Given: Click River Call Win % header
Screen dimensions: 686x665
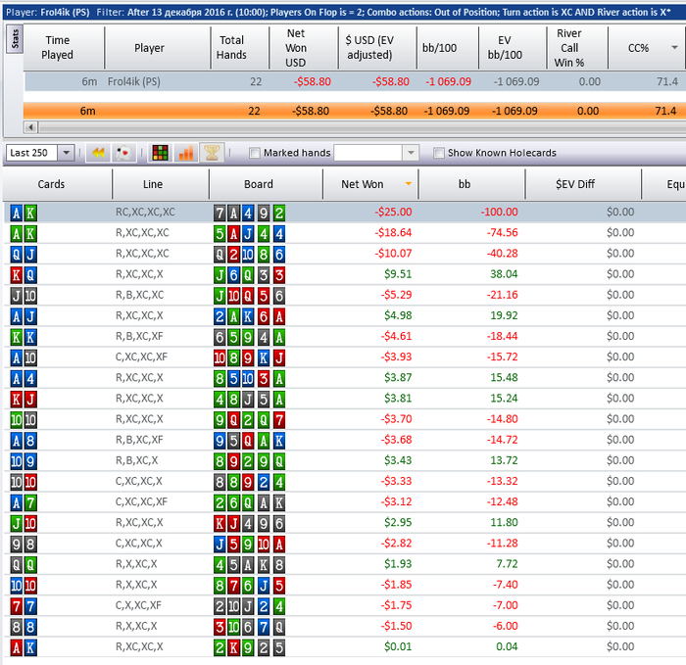Looking at the screenshot, I should coord(577,47).
